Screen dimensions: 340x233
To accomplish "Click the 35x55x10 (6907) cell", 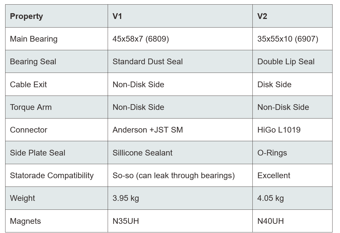I will coord(287,39).
